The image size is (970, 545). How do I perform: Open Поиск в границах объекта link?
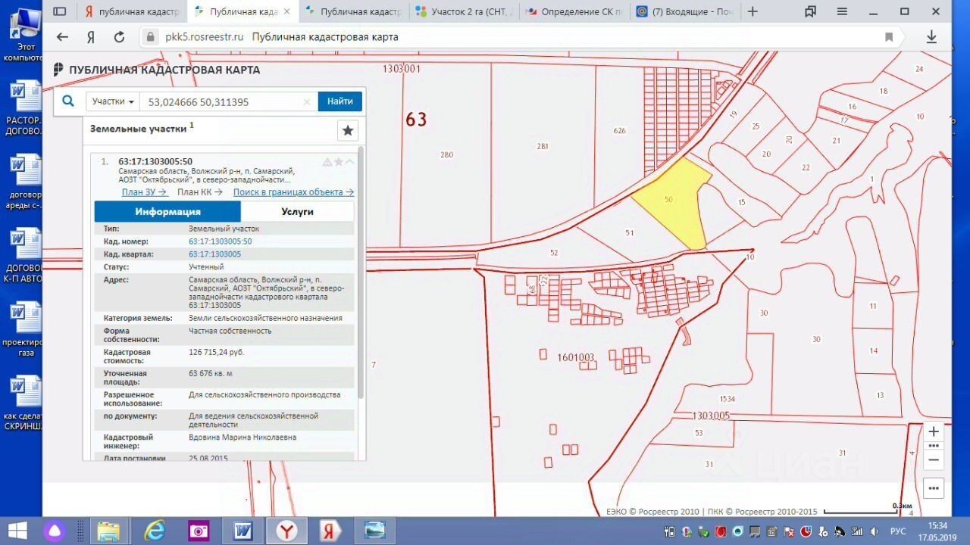(x=293, y=192)
